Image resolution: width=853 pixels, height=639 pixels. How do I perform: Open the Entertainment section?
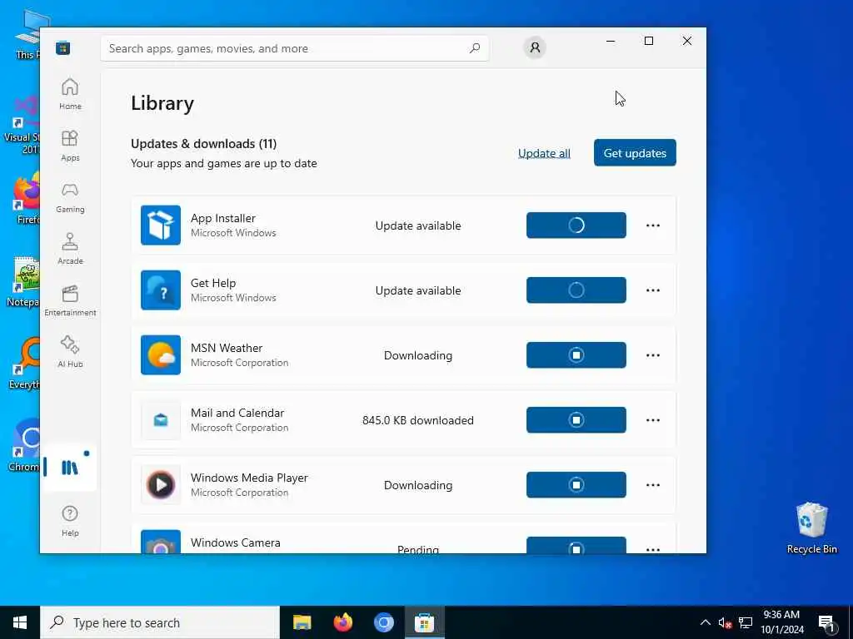[x=70, y=301]
